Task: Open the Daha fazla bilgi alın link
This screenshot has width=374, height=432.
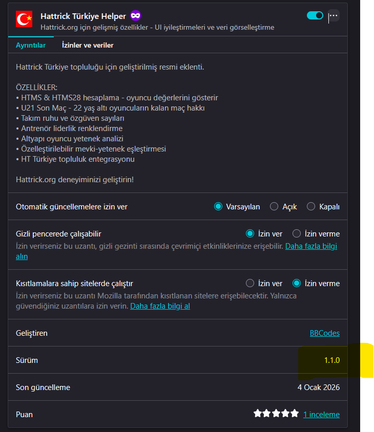Action: (x=311, y=246)
